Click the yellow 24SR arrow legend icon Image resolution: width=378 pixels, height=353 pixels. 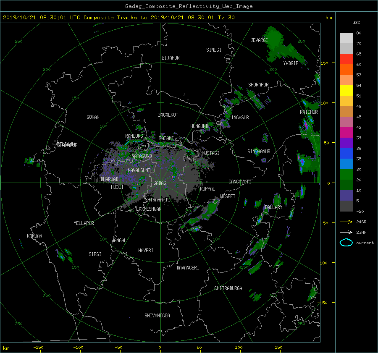coord(346,222)
